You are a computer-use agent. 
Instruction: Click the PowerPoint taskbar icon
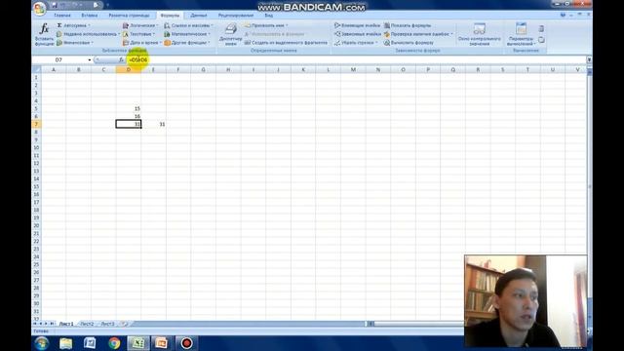161,343
